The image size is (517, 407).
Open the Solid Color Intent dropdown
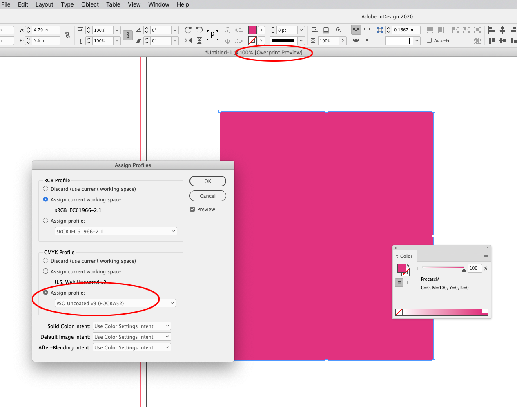click(x=131, y=326)
